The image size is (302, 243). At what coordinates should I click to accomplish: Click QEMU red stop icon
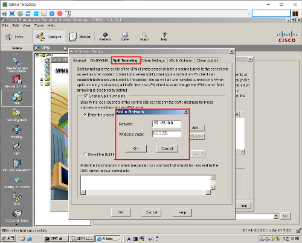click(60, 14)
